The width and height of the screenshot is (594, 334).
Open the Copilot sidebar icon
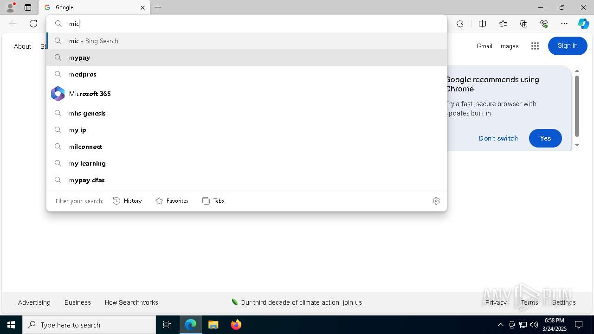click(x=583, y=24)
